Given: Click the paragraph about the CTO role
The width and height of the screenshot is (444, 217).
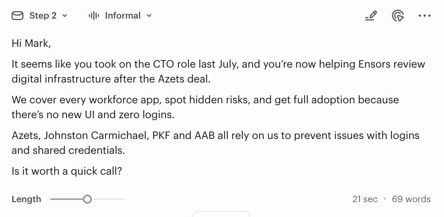Looking at the screenshot, I should pos(218,71).
